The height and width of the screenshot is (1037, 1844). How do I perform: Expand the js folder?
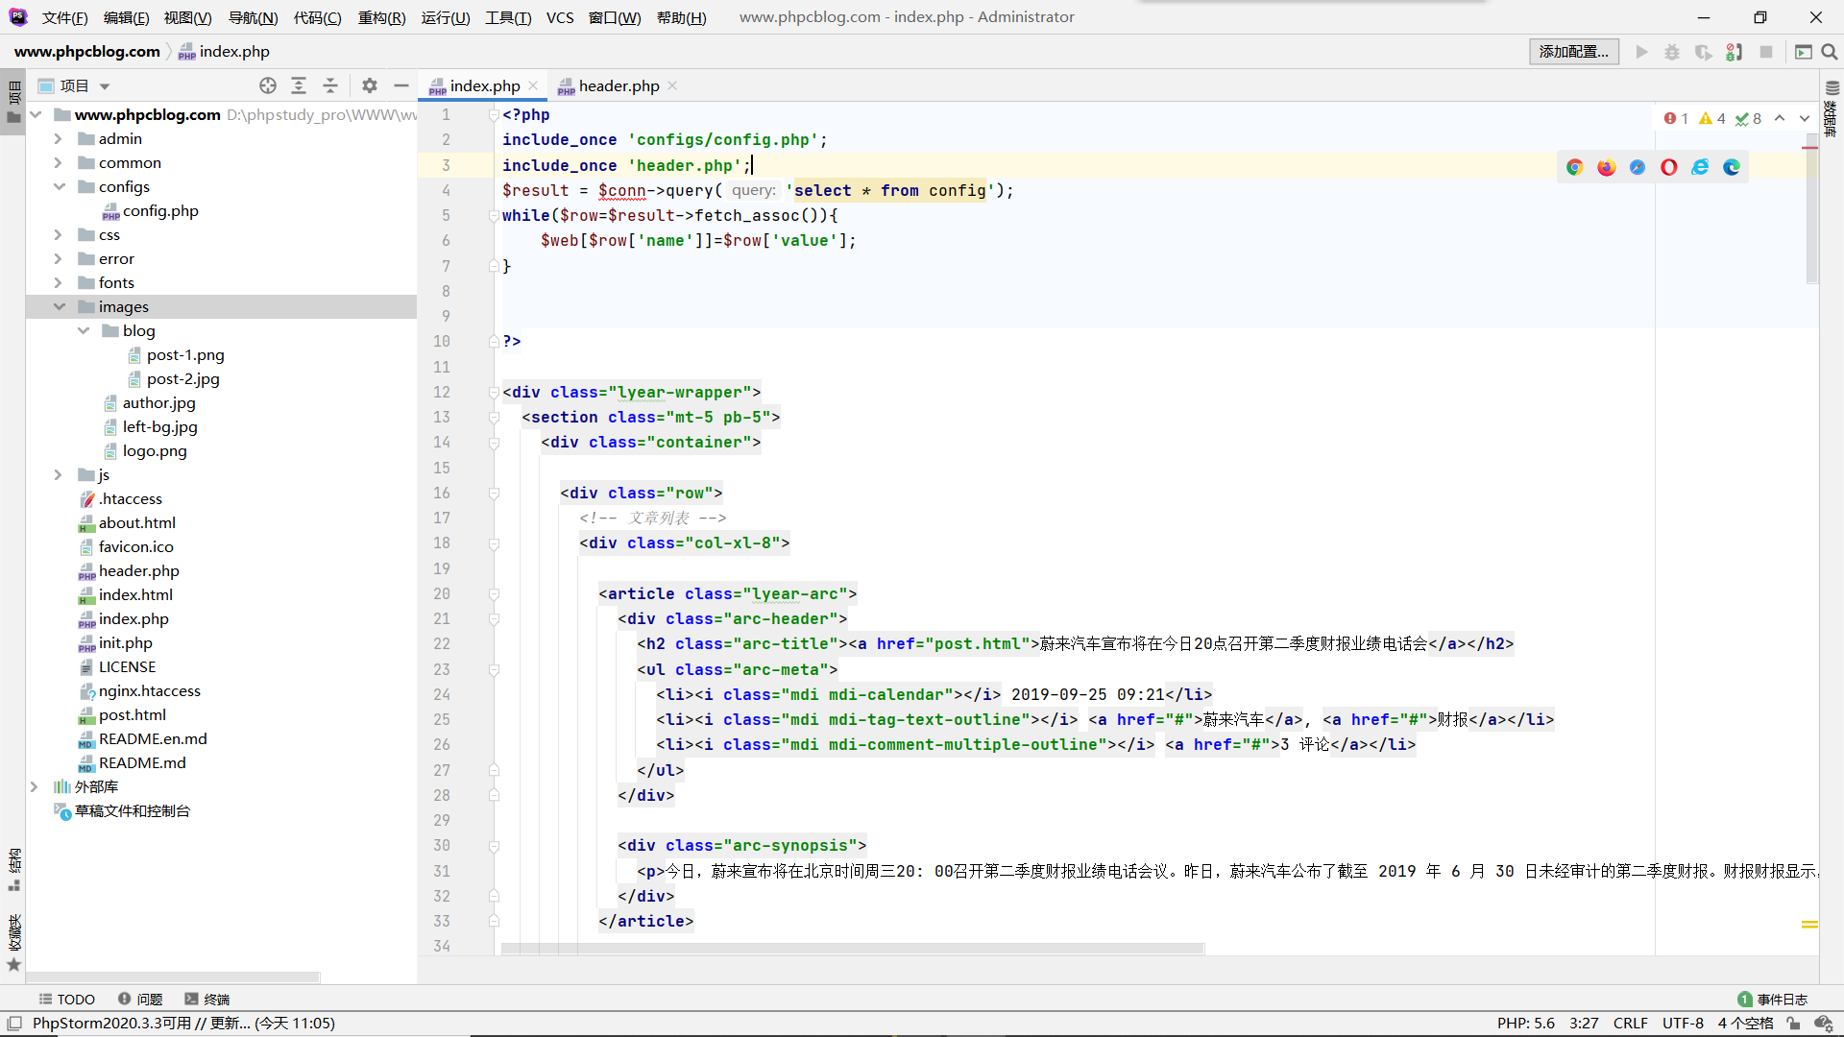[x=58, y=474]
